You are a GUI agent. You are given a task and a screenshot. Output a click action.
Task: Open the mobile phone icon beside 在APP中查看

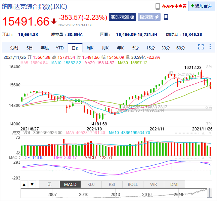click(x=158, y=6)
